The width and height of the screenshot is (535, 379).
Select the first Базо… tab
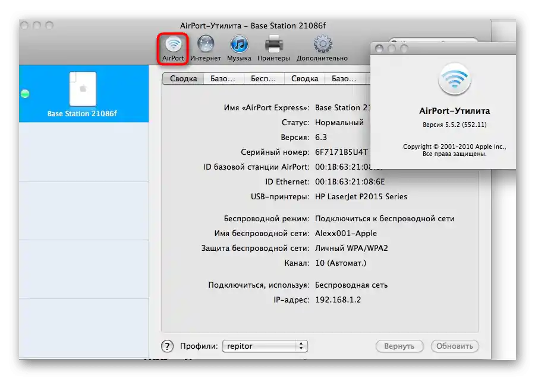click(224, 79)
